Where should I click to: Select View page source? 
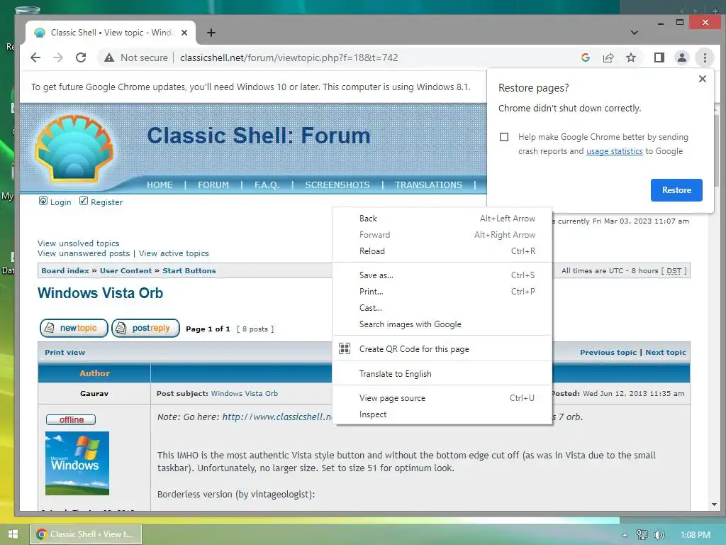coord(442,397)
